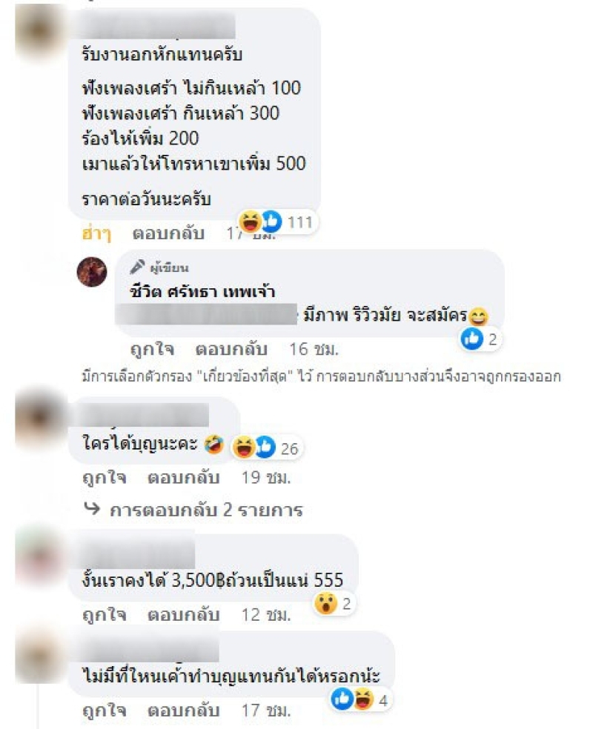
Task: Expand การตอบกลับ 2 รายการ replies
Action: (x=206, y=510)
